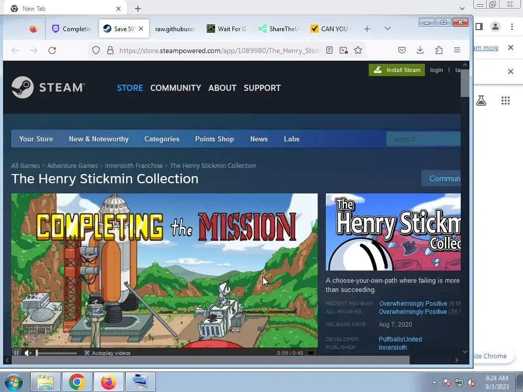Toggle the Autoplay videos checkbox
Screen dimensions: 523x392
[87, 353]
